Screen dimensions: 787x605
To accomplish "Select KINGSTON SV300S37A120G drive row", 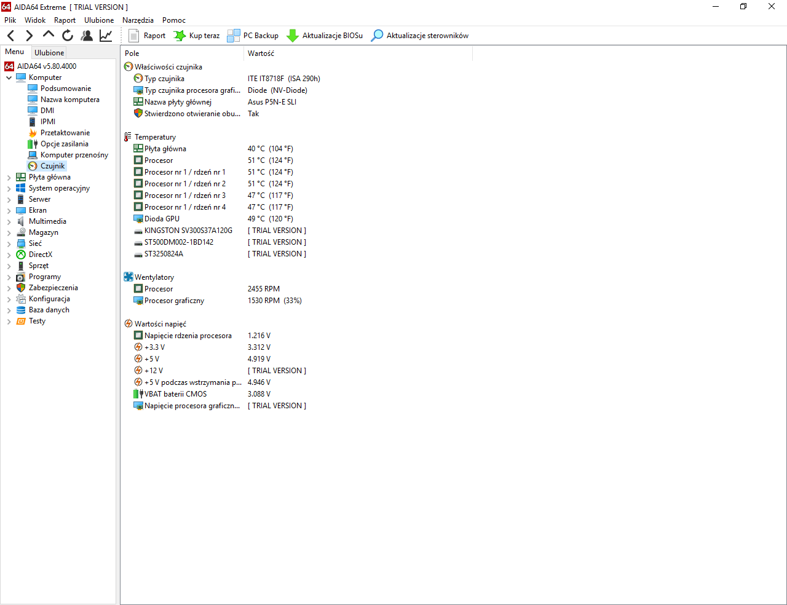I will 219,231.
